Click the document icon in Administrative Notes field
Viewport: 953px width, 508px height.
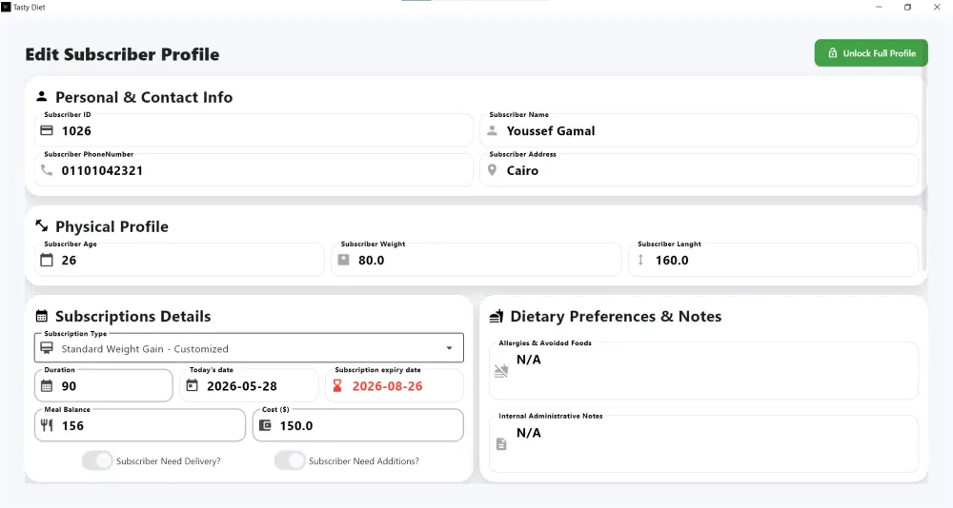tap(501, 444)
